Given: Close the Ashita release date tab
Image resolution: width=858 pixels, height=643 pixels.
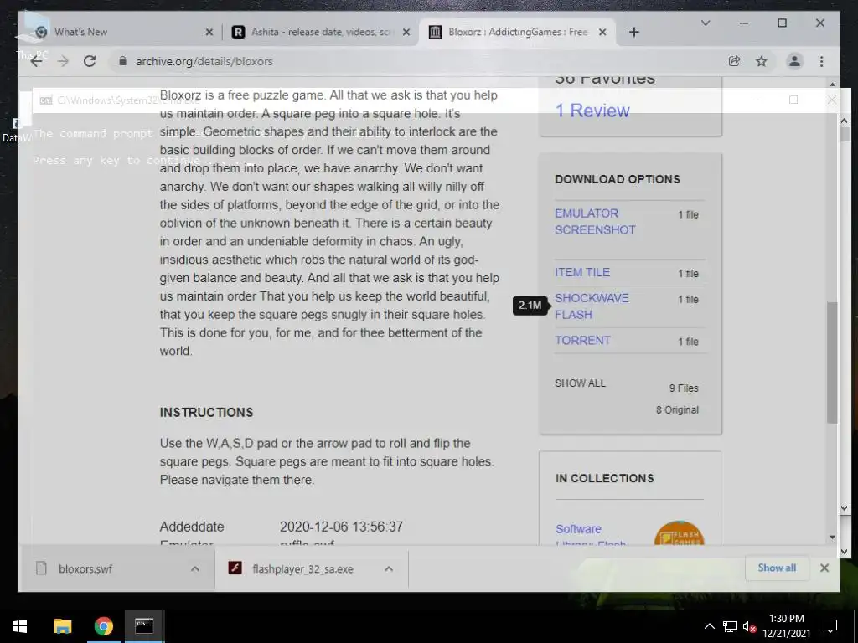Looking at the screenshot, I should tap(406, 33).
